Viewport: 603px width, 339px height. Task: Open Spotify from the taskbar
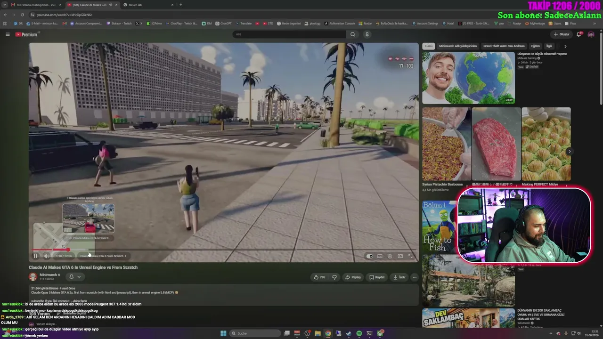pyautogui.click(x=359, y=333)
